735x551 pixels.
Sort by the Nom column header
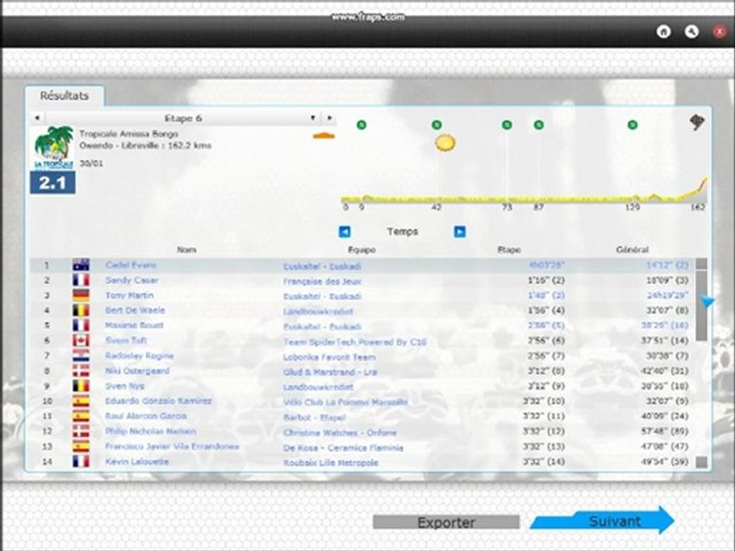point(187,249)
